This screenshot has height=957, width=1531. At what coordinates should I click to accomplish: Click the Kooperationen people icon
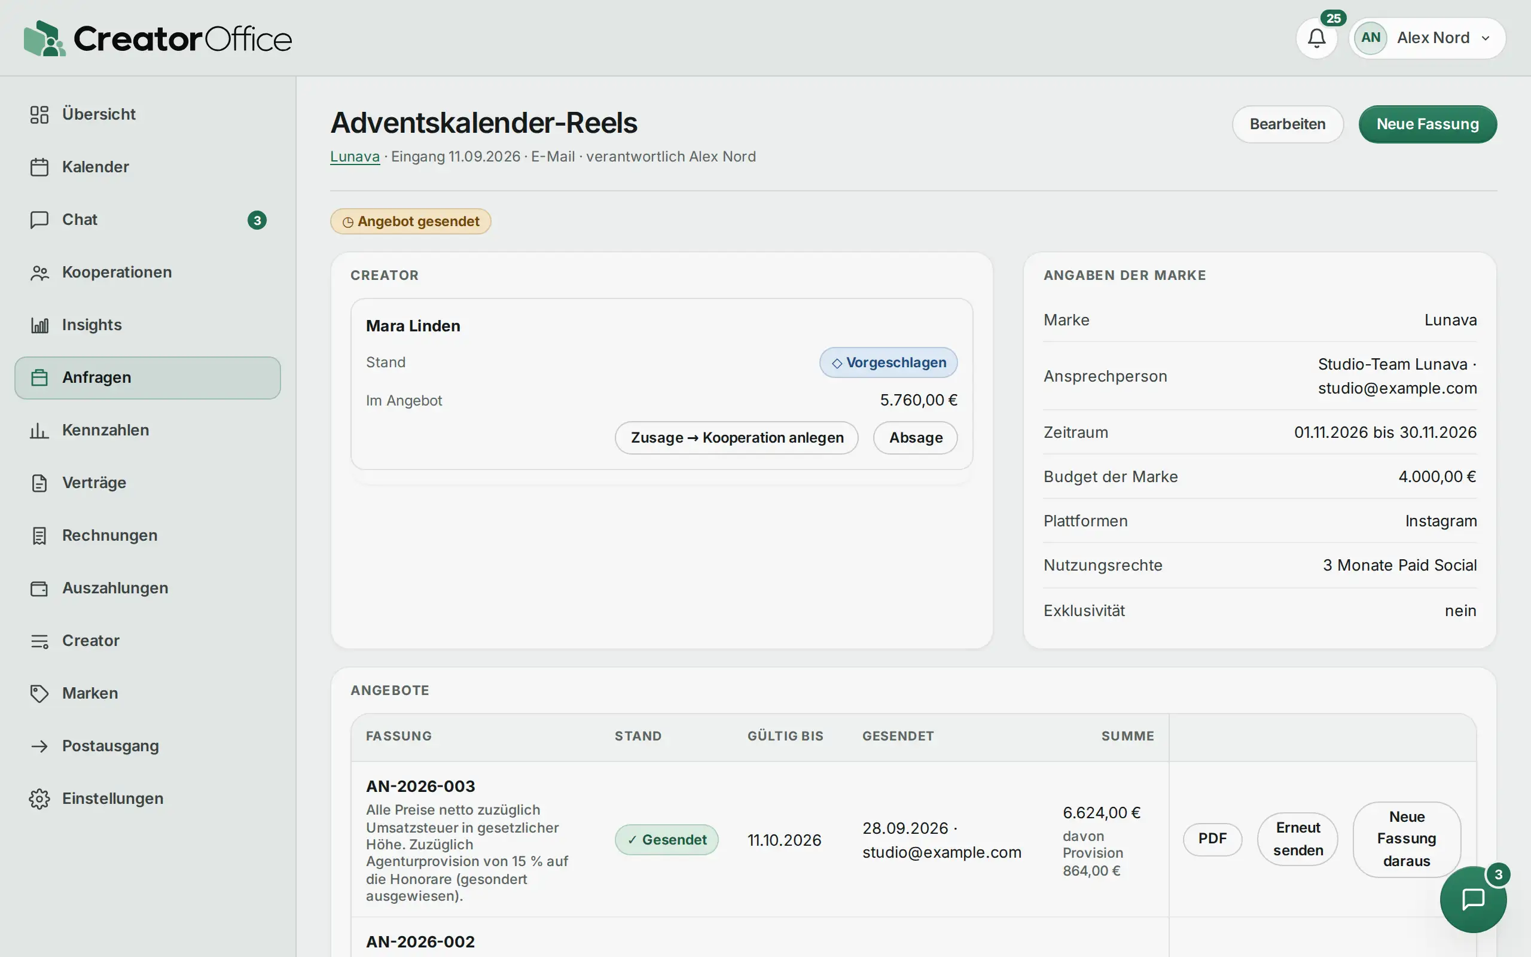point(39,272)
